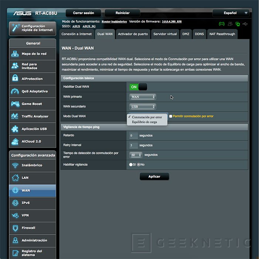
Task: Click the Retry Interval input field
Action: [134, 145]
